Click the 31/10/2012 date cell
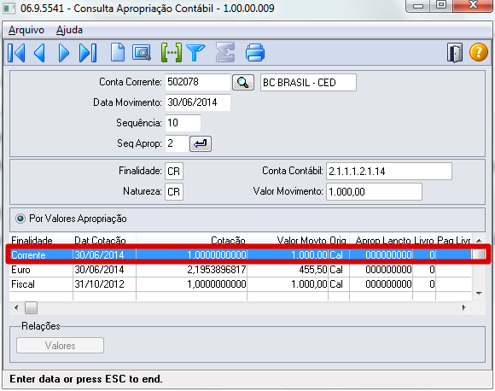Screen dimensions: 495x391 104,284
